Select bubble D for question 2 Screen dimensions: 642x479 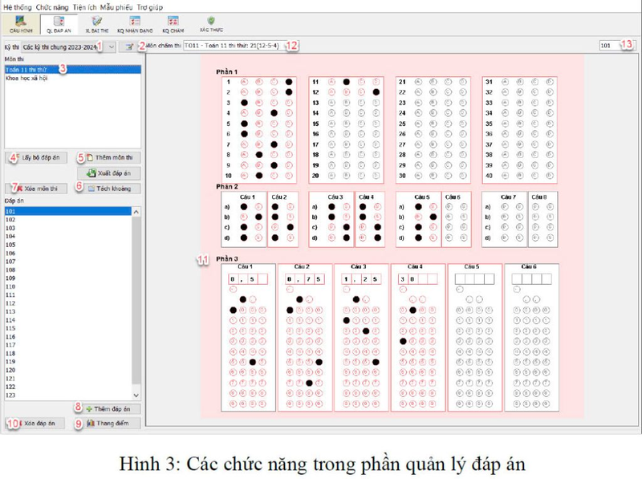pyautogui.click(x=289, y=92)
